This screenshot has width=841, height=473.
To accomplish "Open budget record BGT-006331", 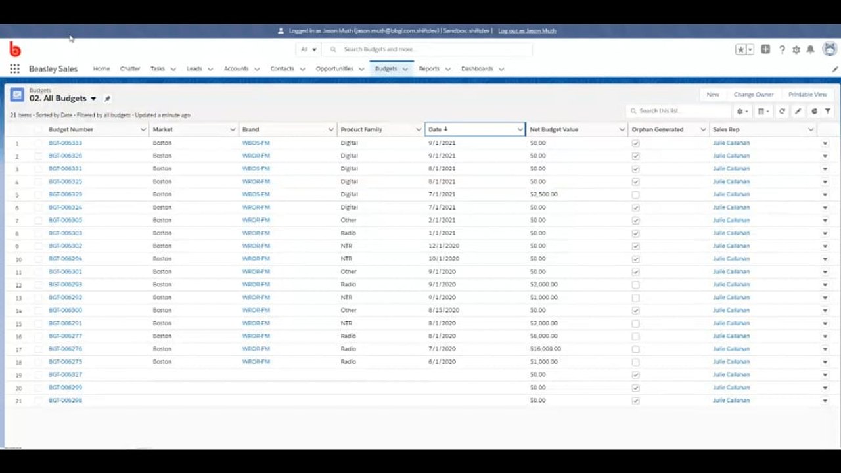I will click(65, 168).
